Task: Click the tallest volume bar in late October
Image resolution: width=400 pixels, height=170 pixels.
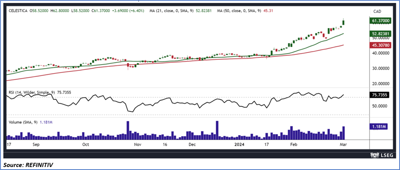Action: pyautogui.click(x=128, y=130)
